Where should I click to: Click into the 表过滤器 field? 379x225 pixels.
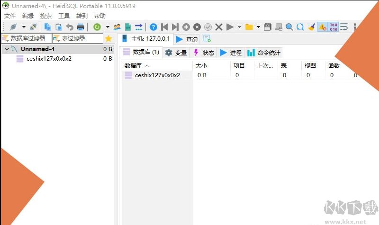point(78,38)
